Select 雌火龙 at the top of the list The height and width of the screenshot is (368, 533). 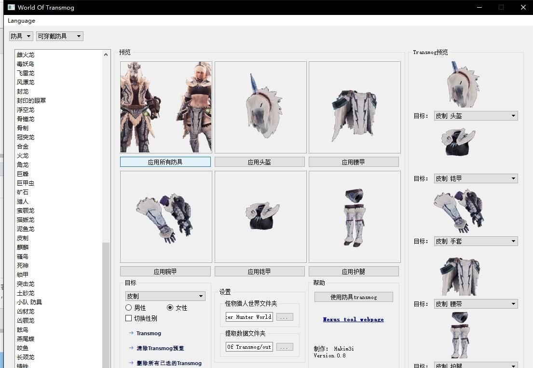point(25,55)
